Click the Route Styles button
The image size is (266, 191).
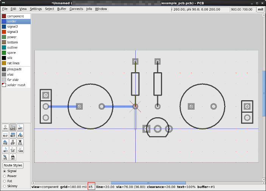click(13, 165)
